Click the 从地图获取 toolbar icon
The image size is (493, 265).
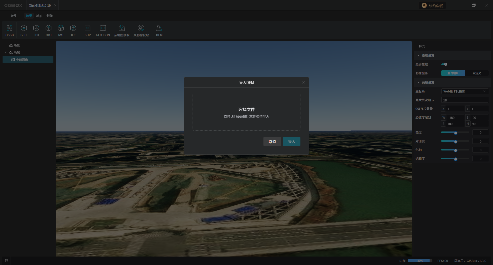(x=122, y=31)
